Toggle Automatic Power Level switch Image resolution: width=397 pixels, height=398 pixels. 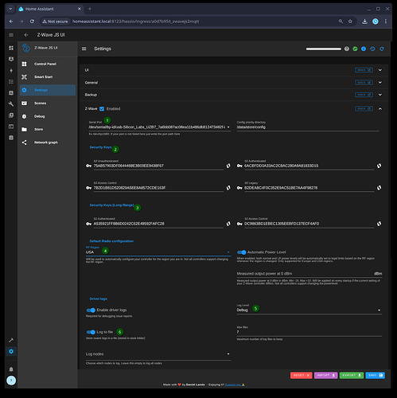tap(242, 252)
